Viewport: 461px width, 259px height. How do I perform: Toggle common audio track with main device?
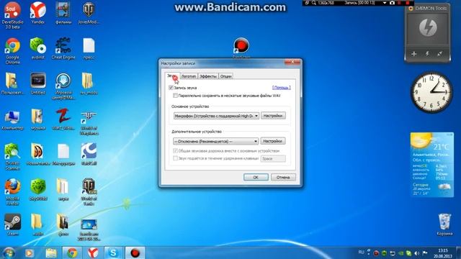tap(175, 150)
